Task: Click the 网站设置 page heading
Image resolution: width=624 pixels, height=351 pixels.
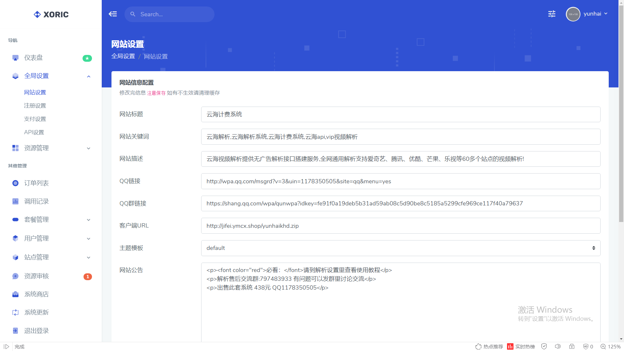Action: click(127, 44)
